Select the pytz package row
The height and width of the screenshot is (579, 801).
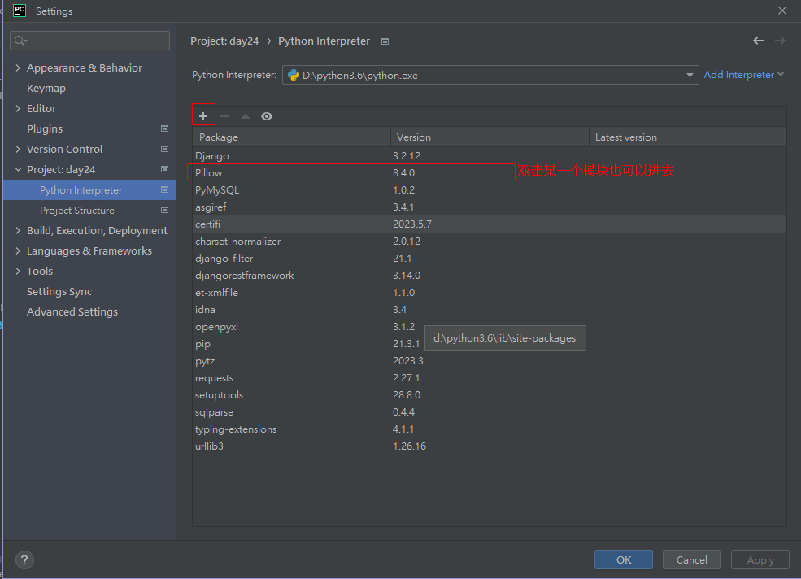click(490, 361)
